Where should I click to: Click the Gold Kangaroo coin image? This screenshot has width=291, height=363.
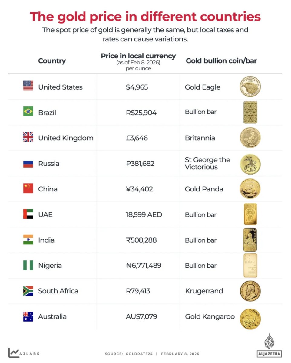click(250, 319)
